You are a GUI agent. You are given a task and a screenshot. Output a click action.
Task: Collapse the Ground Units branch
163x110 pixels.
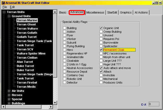(x=9, y=16)
